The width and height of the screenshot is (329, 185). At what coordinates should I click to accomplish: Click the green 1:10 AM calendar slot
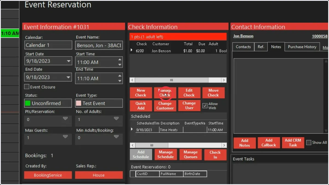10,33
